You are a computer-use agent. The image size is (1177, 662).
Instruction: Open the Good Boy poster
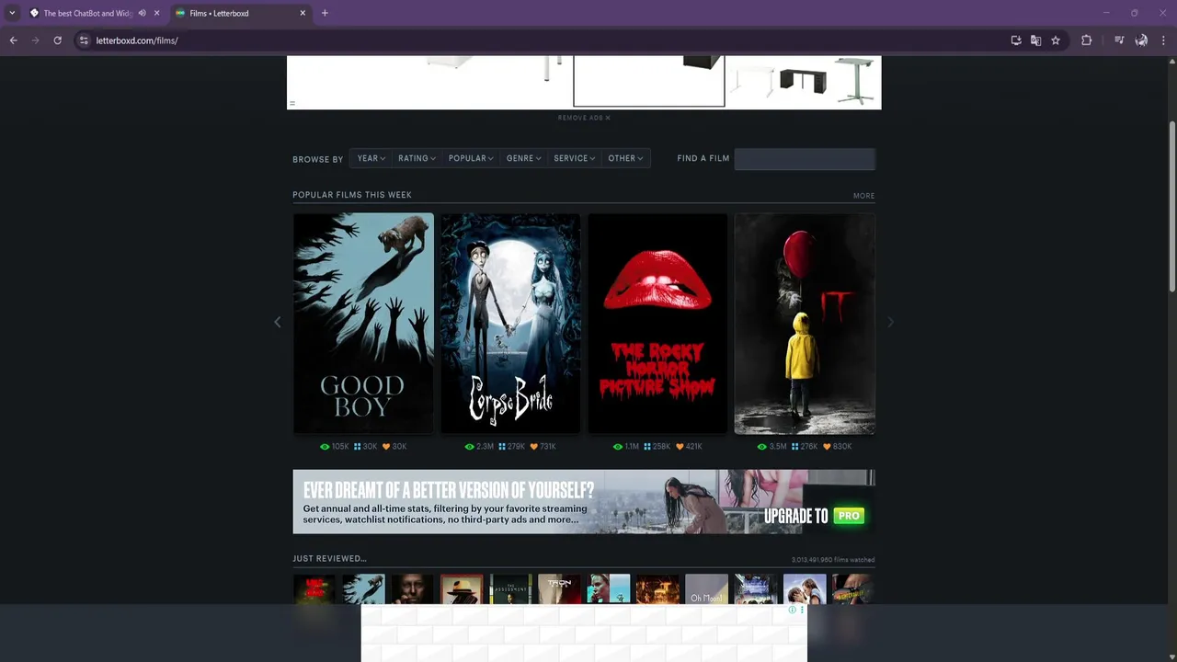click(x=363, y=324)
